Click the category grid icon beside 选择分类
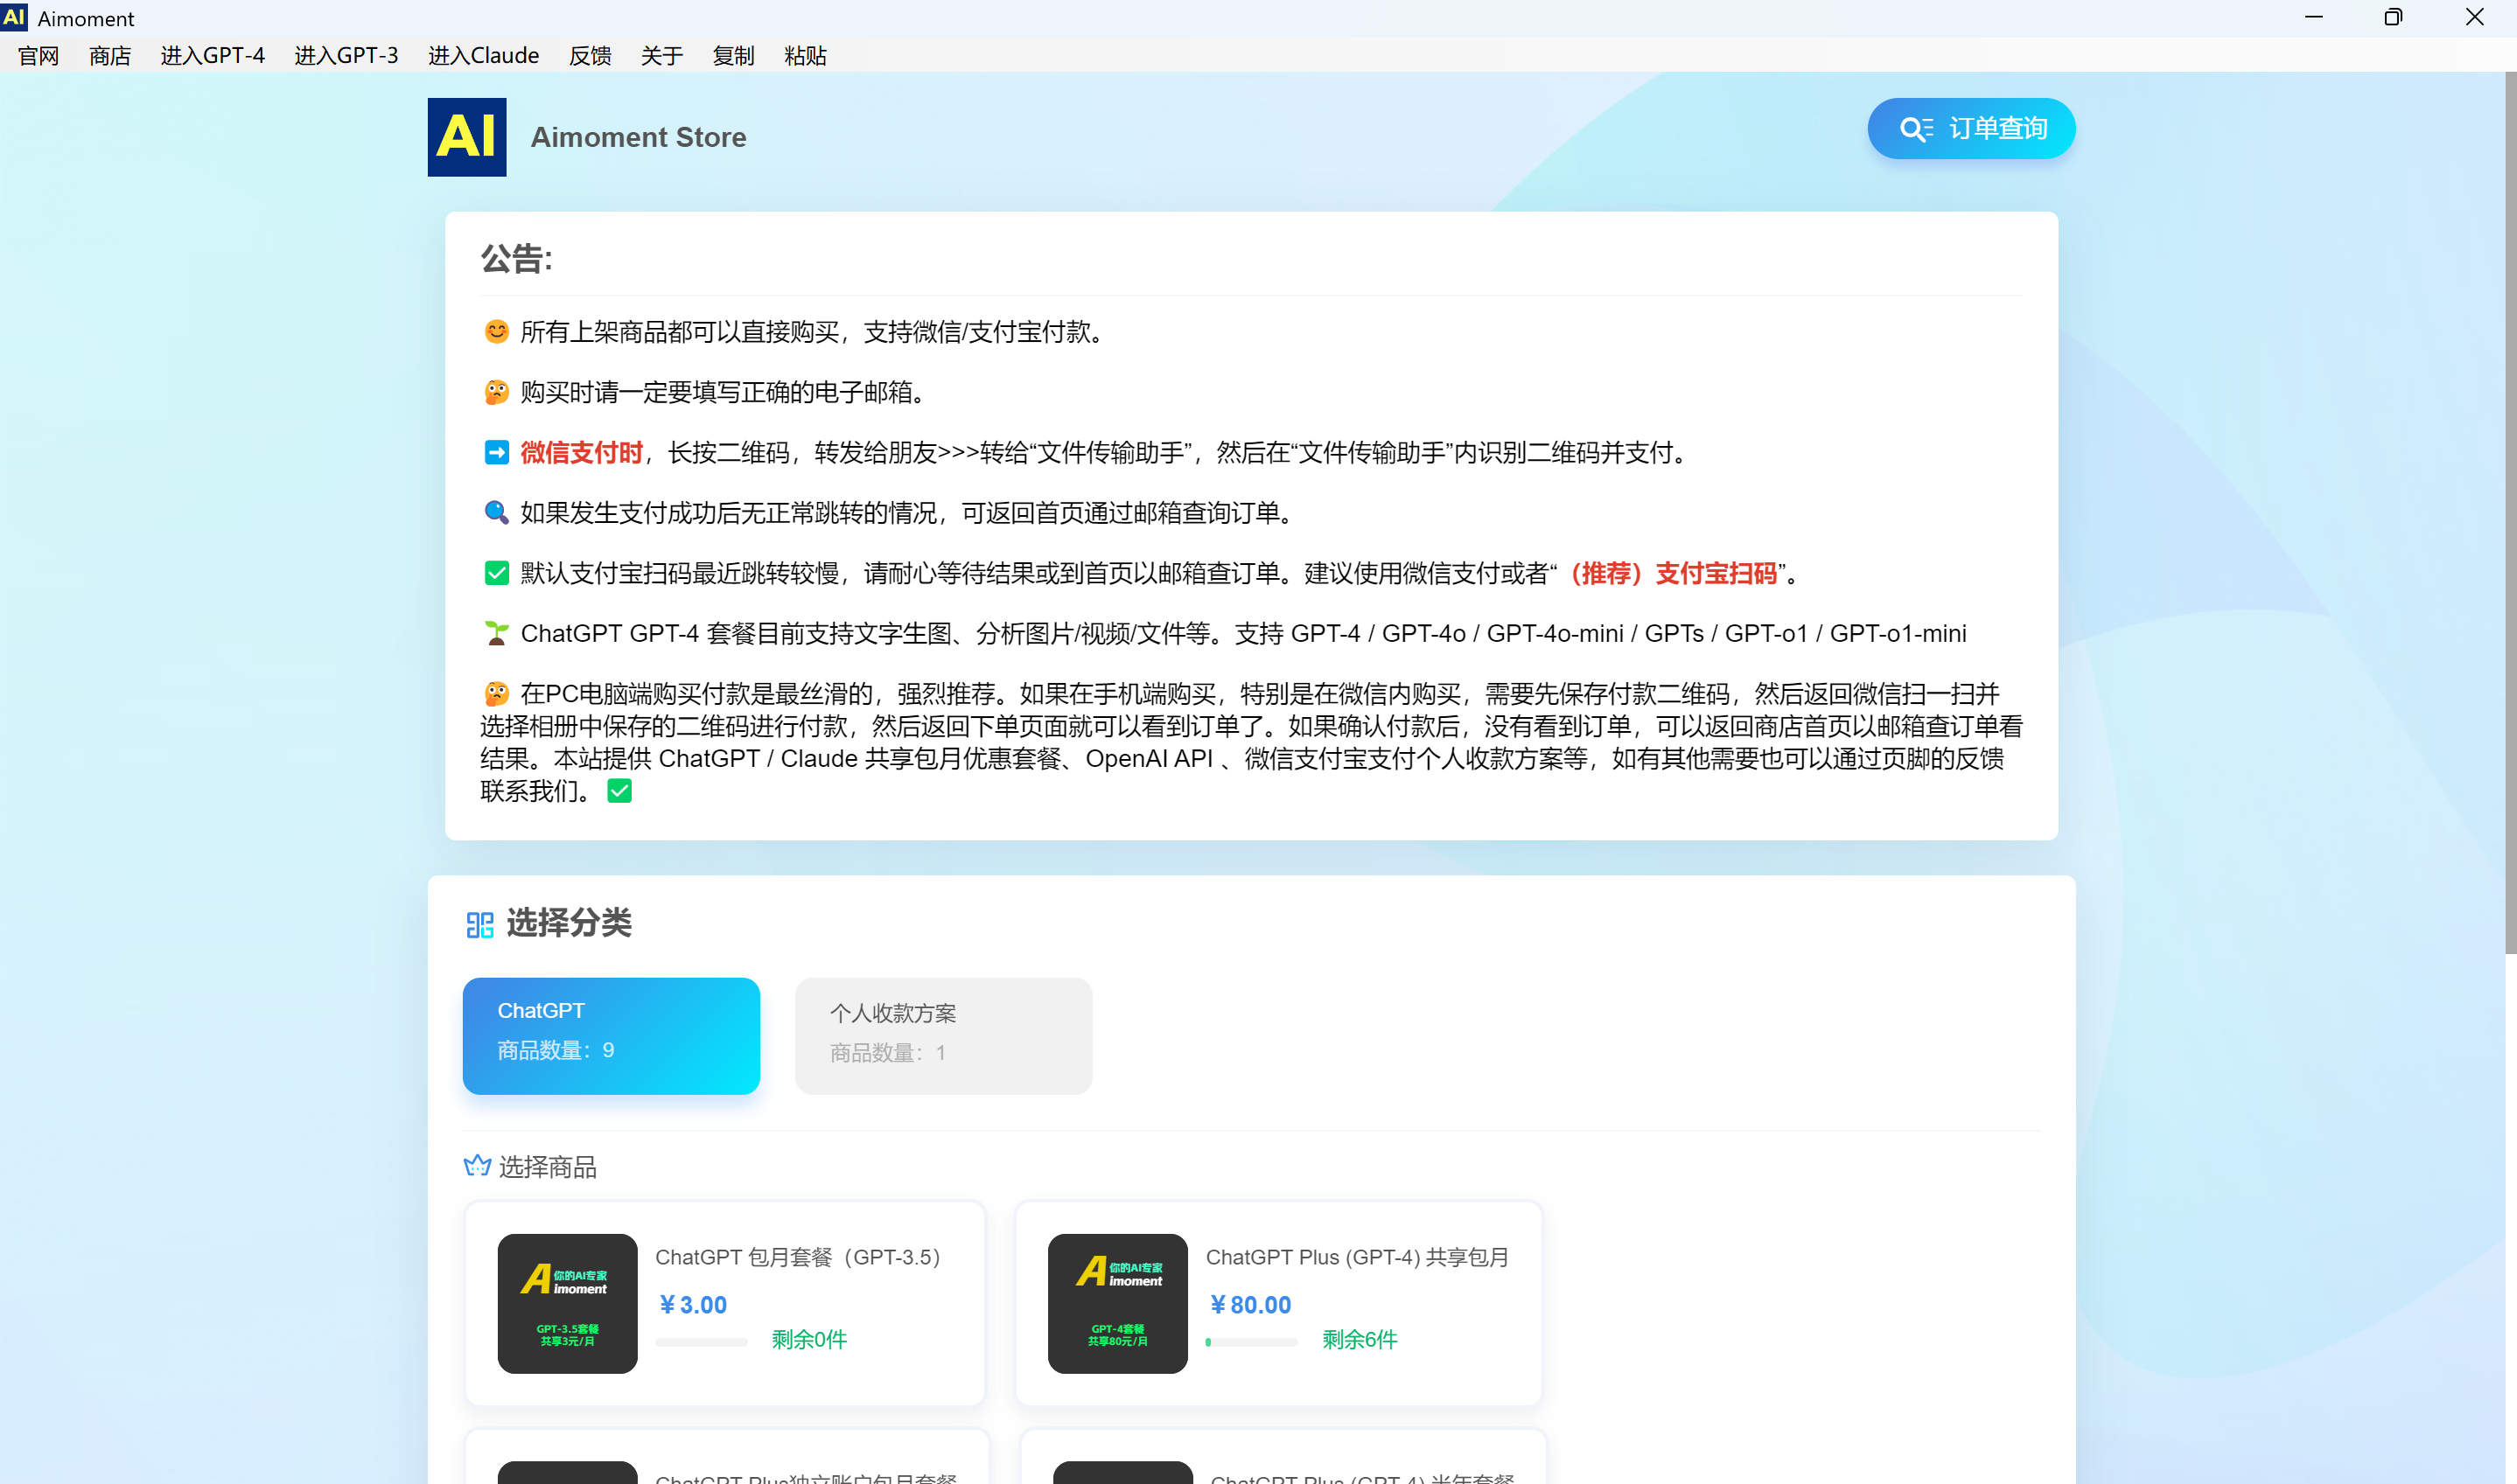Viewport: 2517px width, 1484px height. (479, 924)
